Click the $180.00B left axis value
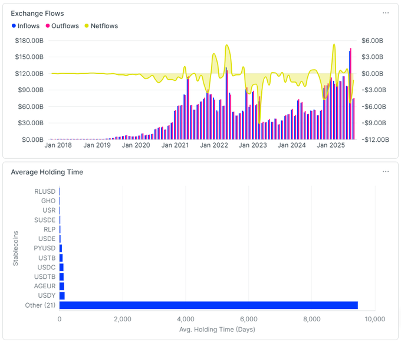401x342 pixels. pyautogui.click(x=29, y=41)
